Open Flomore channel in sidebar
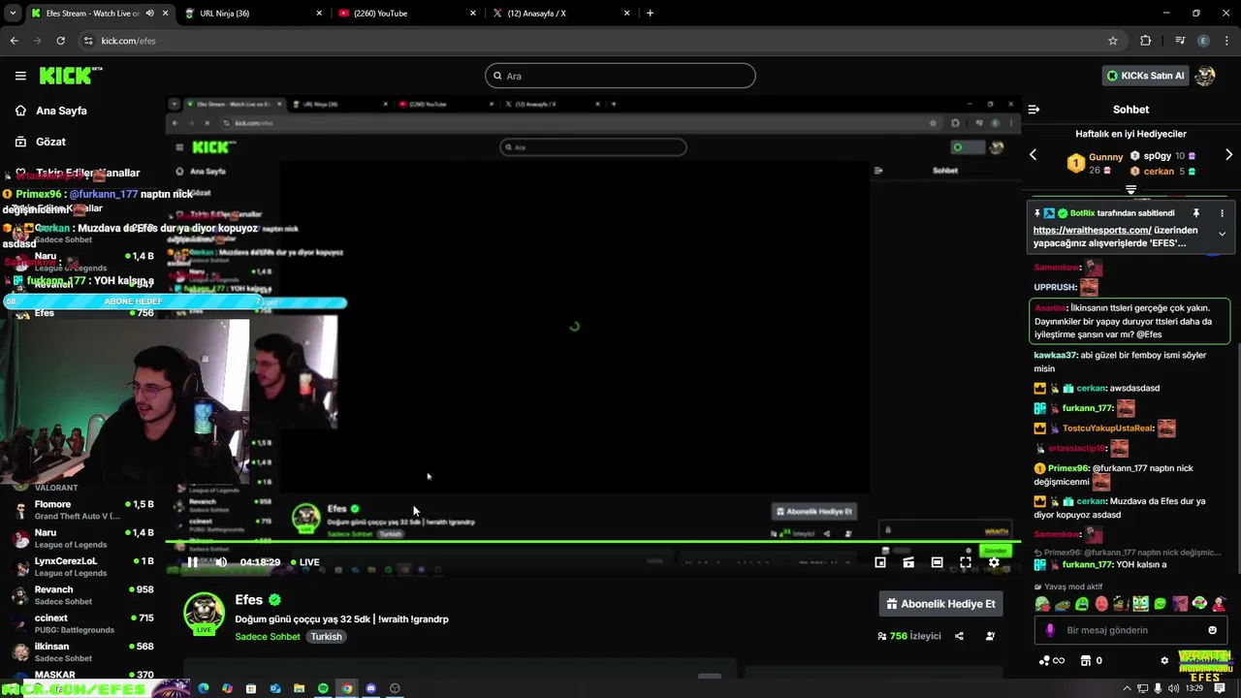Screen dimensions: 1241x698 tap(82, 510)
